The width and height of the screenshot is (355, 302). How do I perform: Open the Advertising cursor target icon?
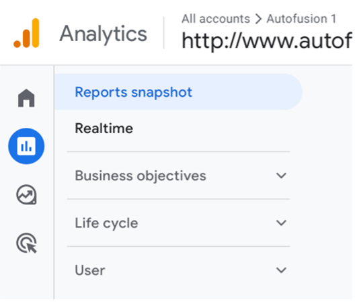[x=26, y=243]
